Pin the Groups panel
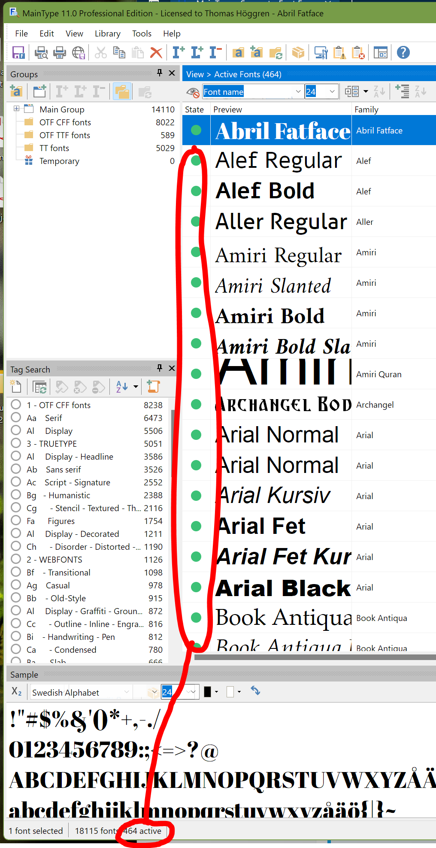436x848 pixels. coord(160,73)
